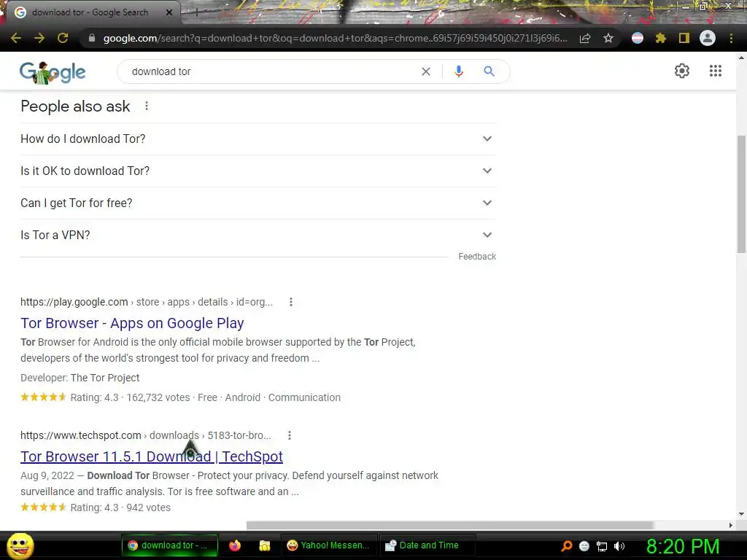Viewport: 747px width, 560px height.
Task: Open Chrome profile avatar menu
Action: 708,38
